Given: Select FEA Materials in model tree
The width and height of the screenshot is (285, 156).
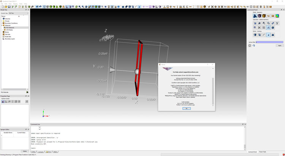Looking at the screenshot, I should click(11, 28).
